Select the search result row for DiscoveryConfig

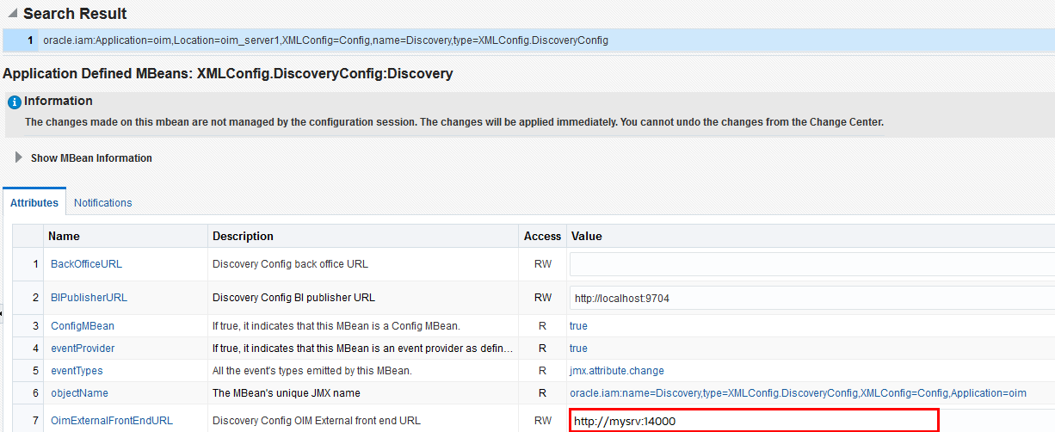point(325,40)
